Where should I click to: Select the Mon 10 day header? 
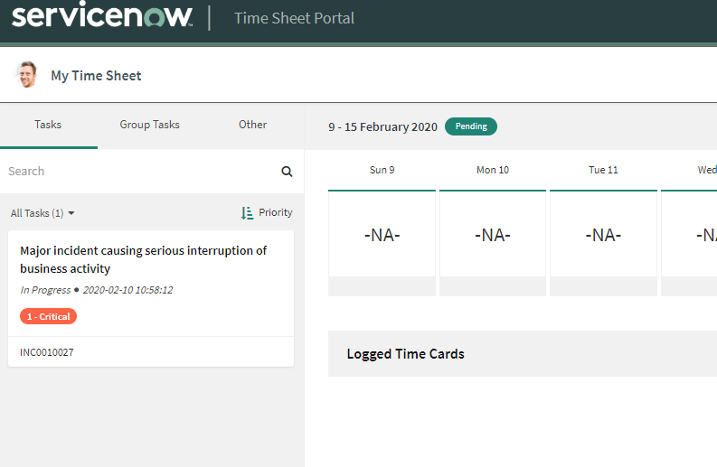[493, 170]
